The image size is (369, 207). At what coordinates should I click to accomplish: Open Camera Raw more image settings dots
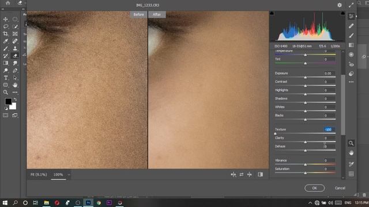(351, 82)
